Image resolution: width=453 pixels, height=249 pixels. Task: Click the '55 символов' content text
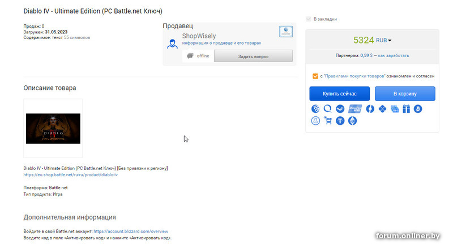coord(77,37)
